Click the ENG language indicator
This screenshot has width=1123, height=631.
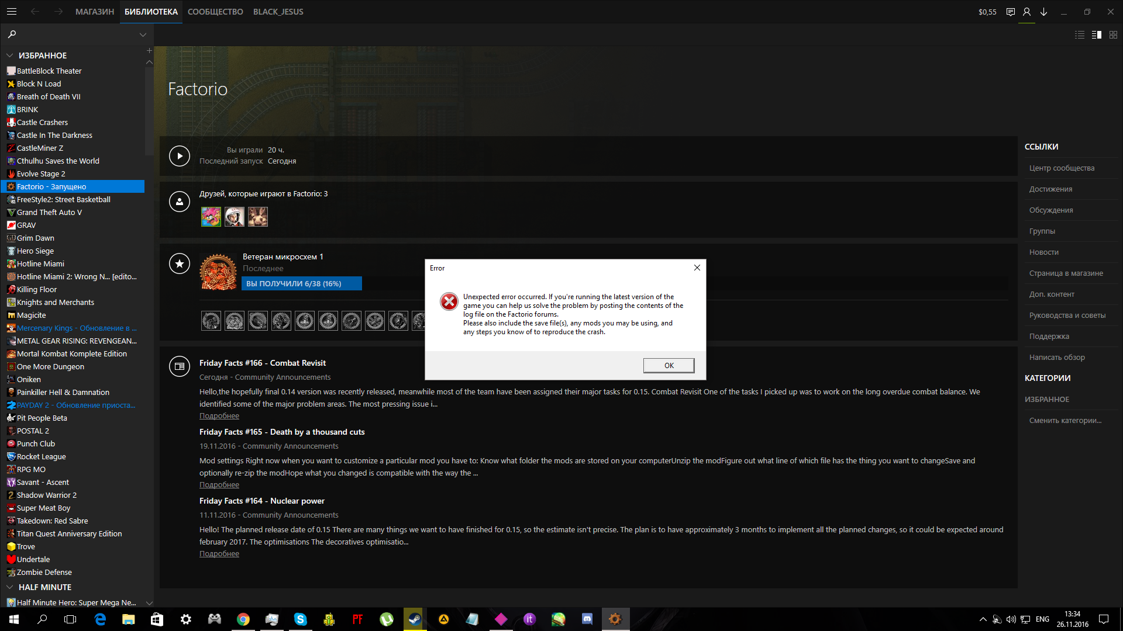pos(1042,619)
